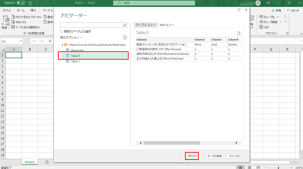Click the refresh icon beside 表示オプション

[x=125, y=37]
